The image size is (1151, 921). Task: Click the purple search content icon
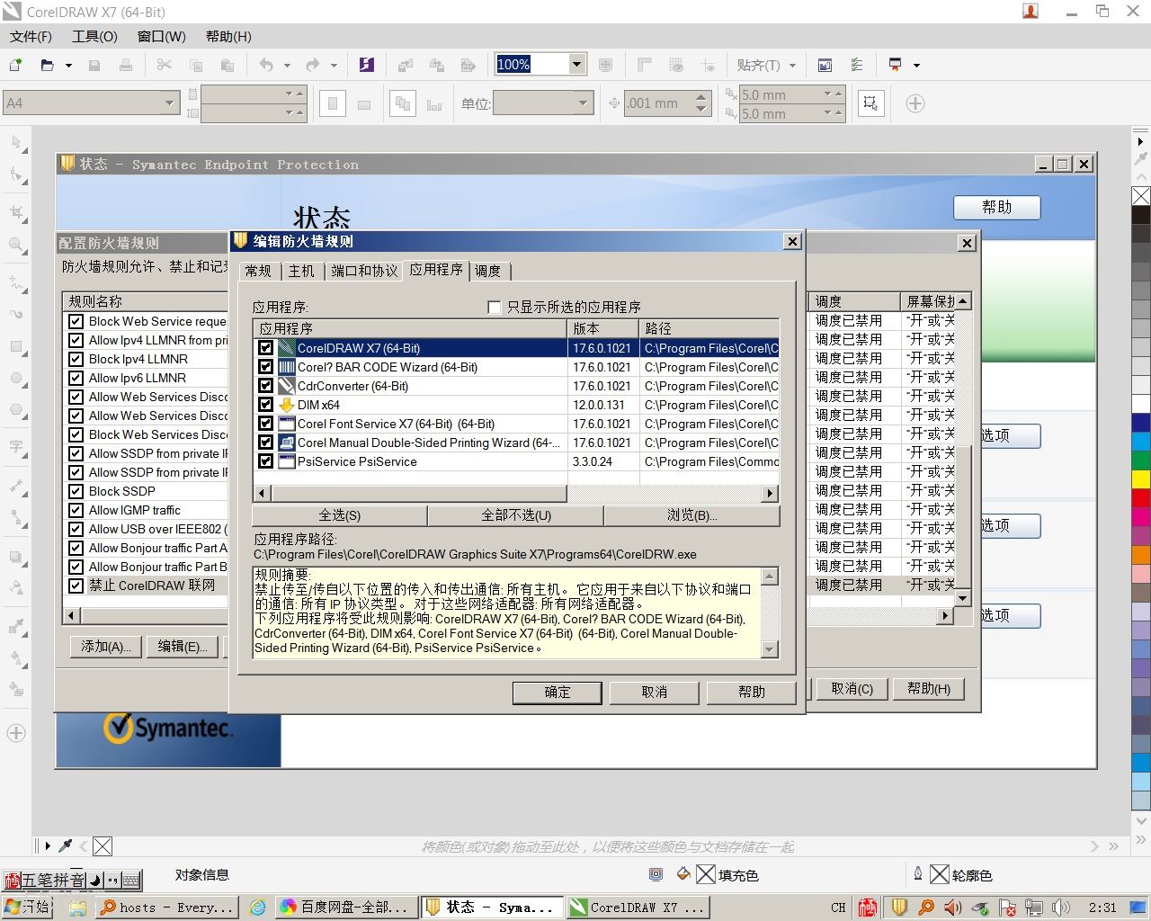[366, 65]
